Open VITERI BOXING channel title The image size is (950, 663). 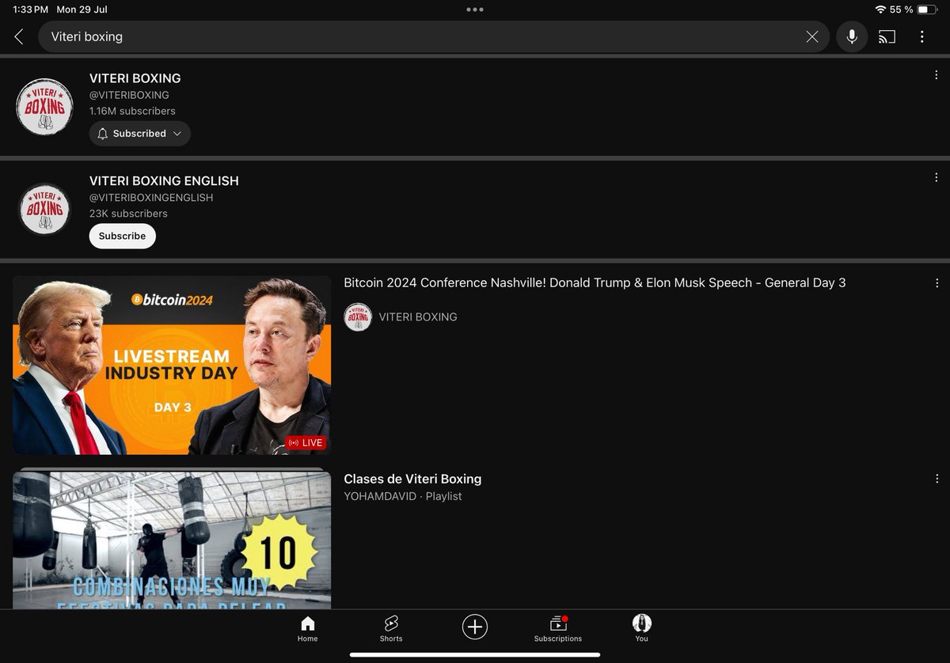(135, 78)
